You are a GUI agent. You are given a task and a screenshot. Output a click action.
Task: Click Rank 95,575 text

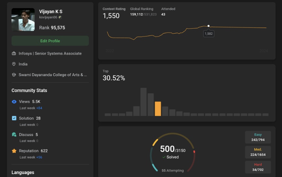pos(52,28)
